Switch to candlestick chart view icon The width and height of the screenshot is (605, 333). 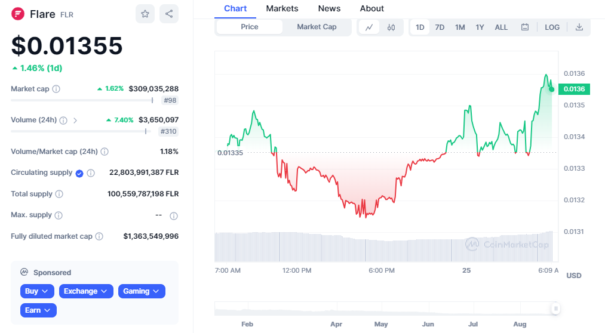tap(391, 27)
